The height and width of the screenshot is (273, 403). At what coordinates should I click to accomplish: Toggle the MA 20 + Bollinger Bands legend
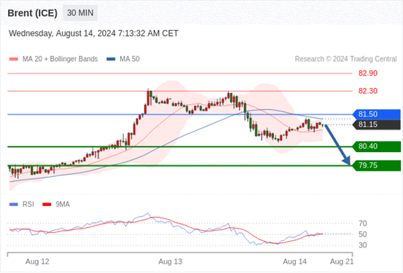coord(53,59)
